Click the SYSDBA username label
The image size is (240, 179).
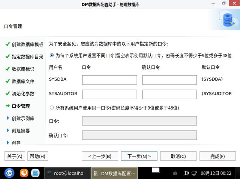58,79
